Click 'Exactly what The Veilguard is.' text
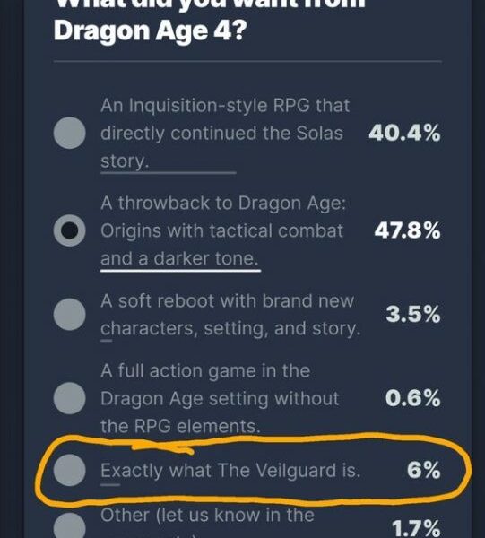This screenshot has width=485, height=538. 230,470
